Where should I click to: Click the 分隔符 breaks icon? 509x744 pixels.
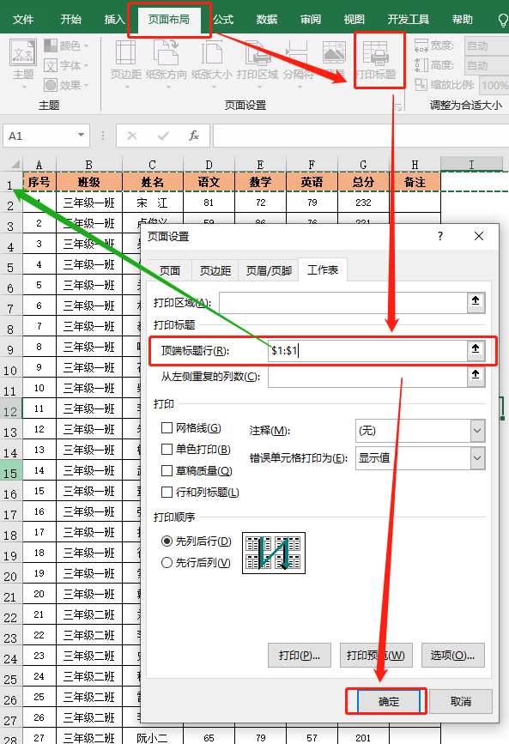(298, 52)
